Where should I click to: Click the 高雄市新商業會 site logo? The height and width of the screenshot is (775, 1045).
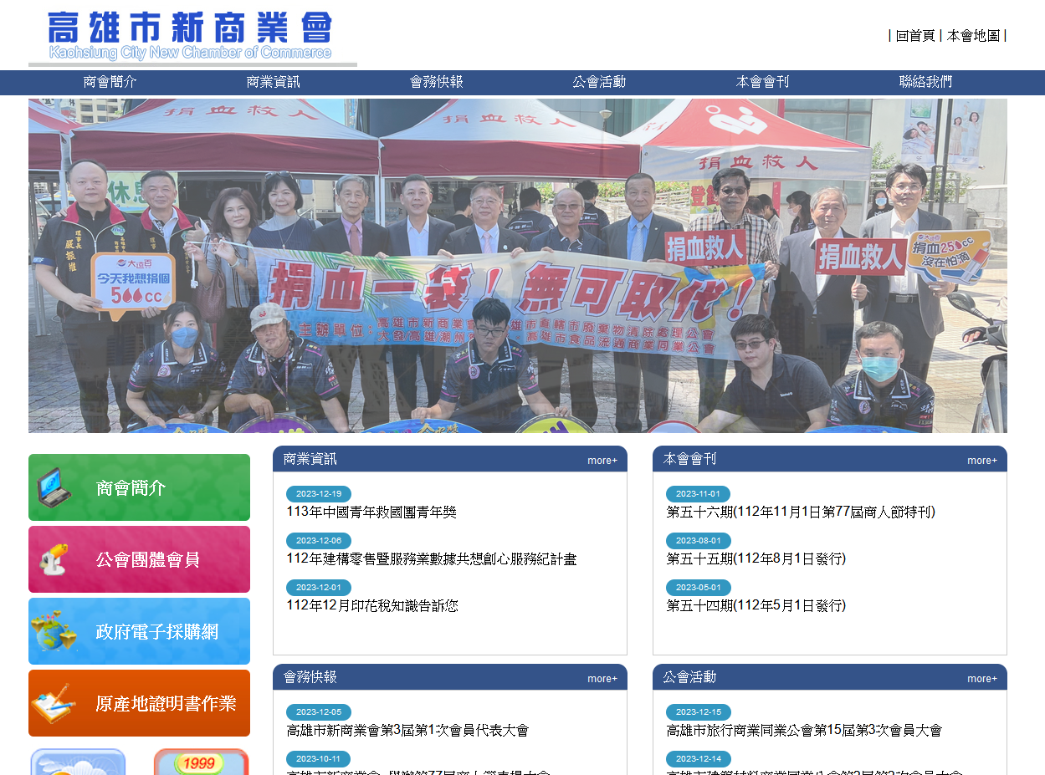[192, 38]
